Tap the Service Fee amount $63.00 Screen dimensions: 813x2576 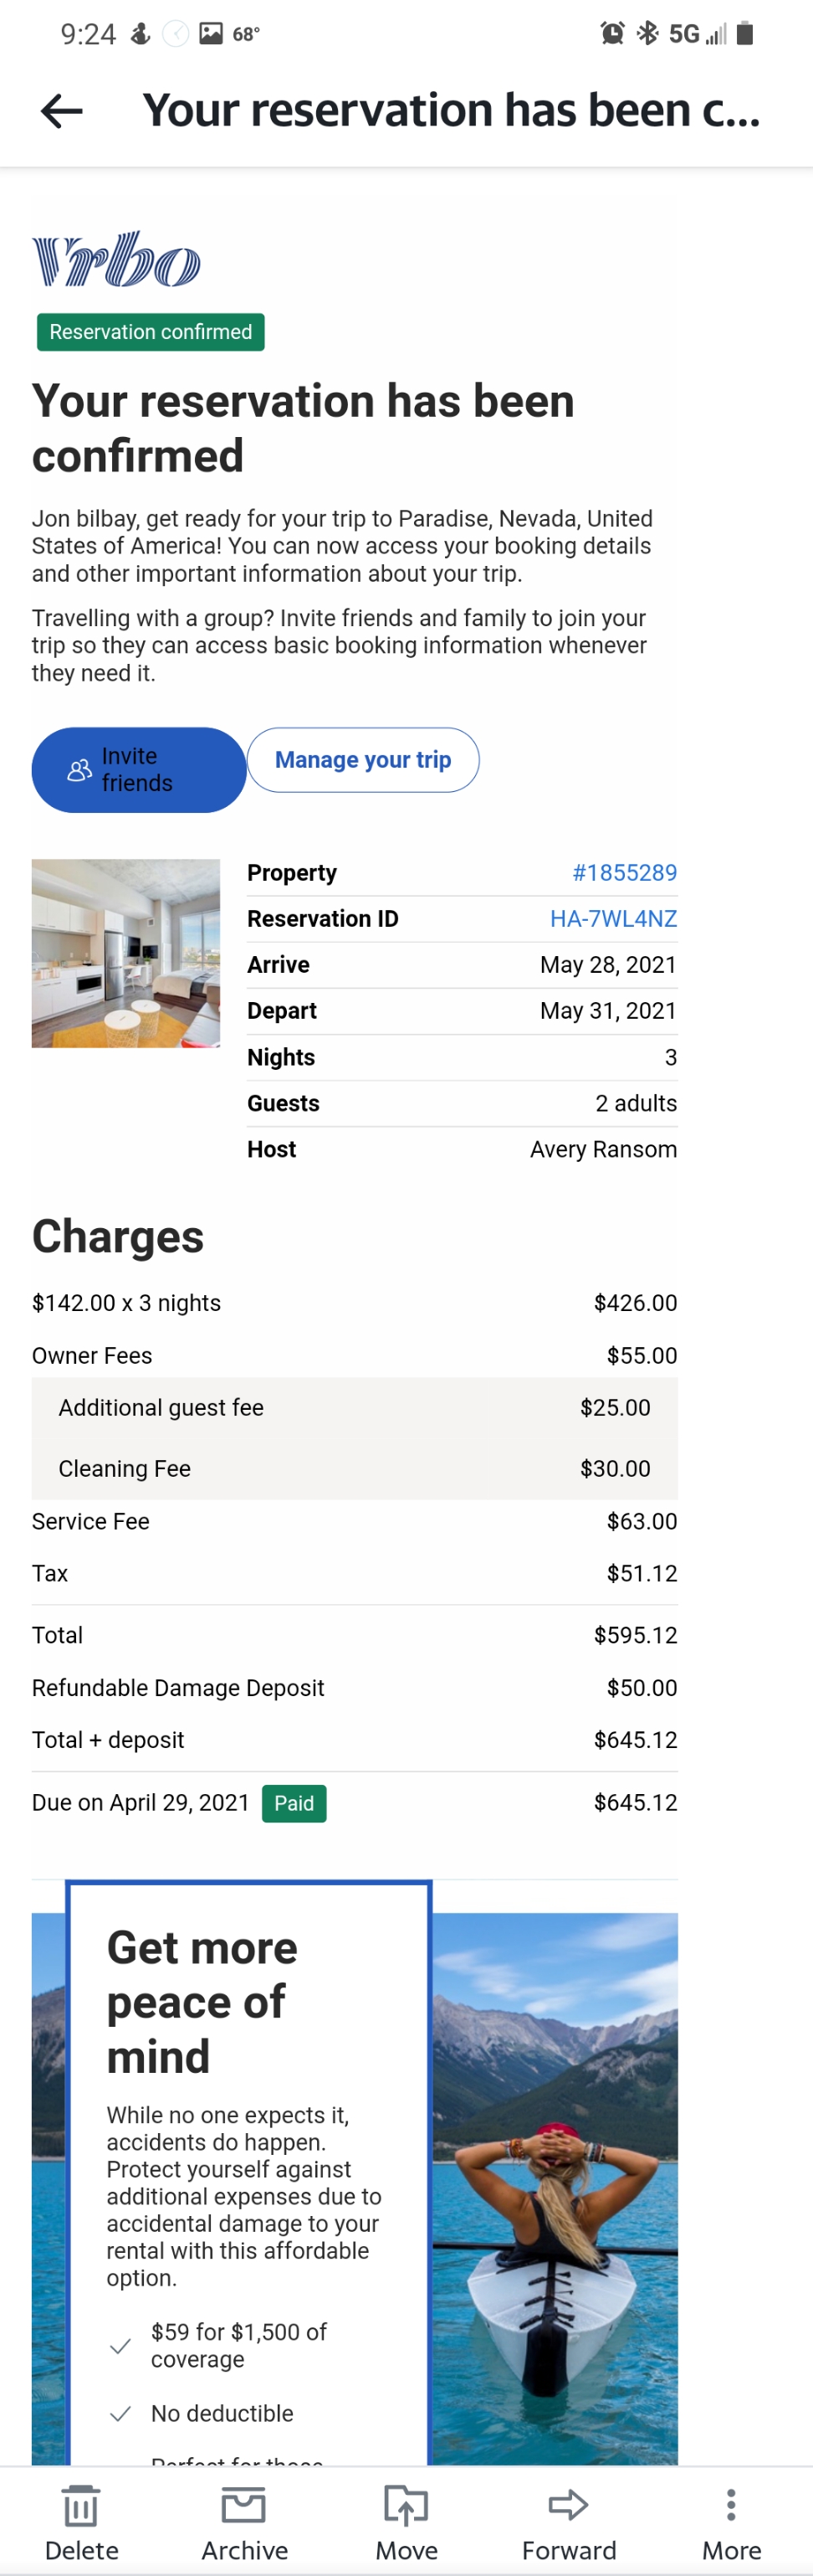(642, 1522)
